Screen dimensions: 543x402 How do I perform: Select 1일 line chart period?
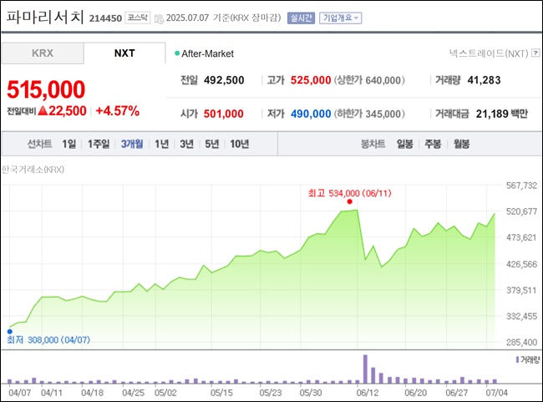(x=69, y=144)
